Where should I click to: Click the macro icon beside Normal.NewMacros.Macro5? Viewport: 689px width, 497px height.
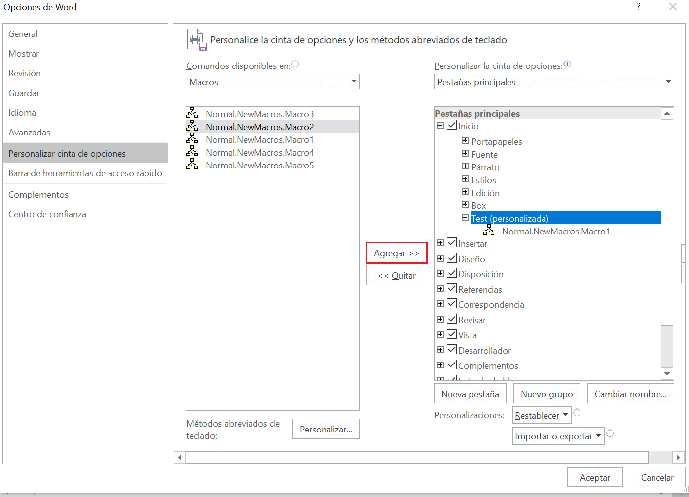pyautogui.click(x=192, y=165)
